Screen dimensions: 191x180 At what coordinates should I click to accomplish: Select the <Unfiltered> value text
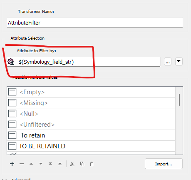pos(37,125)
